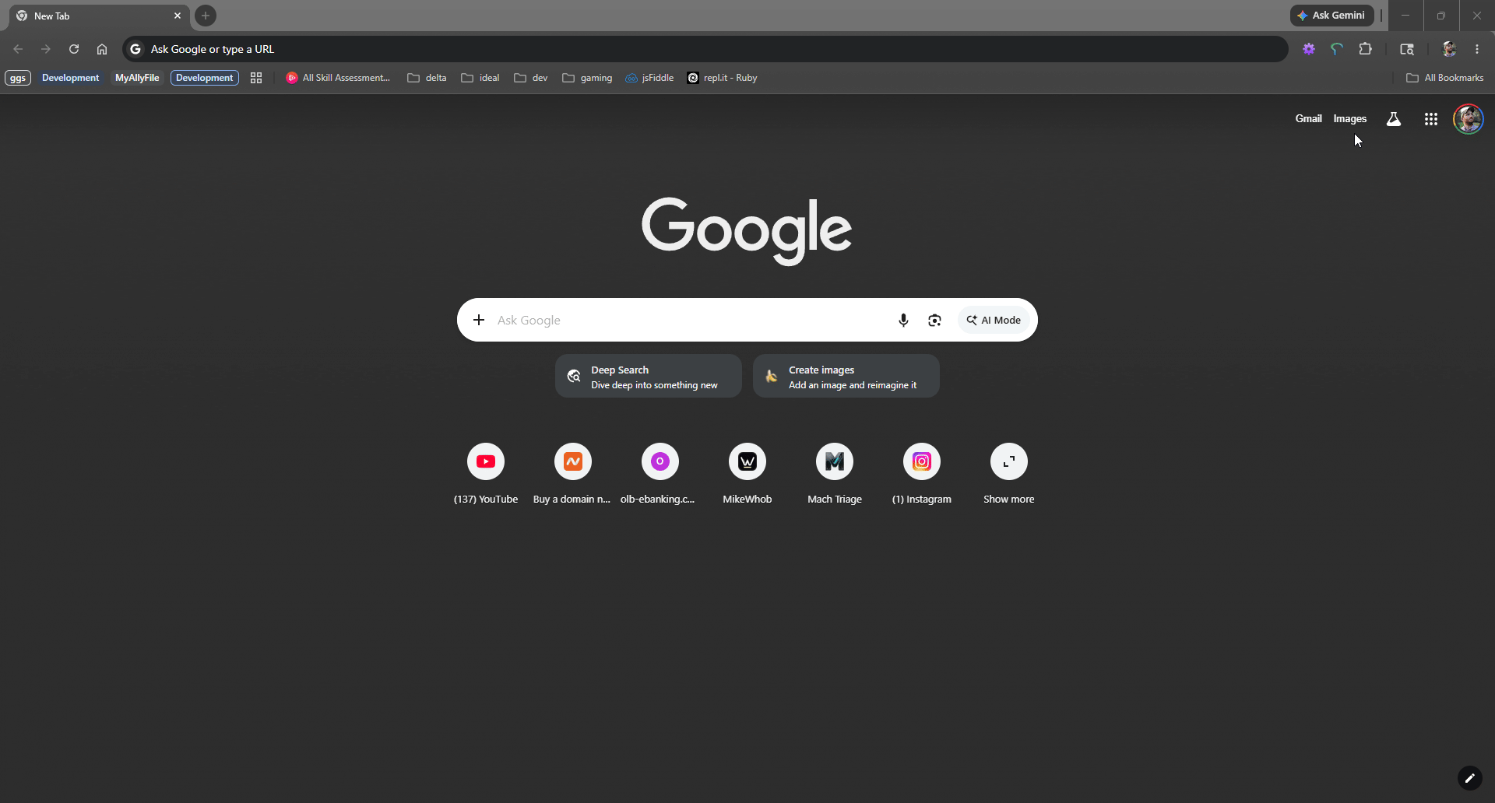Reload the current page
1495x803 pixels.
tap(74, 49)
